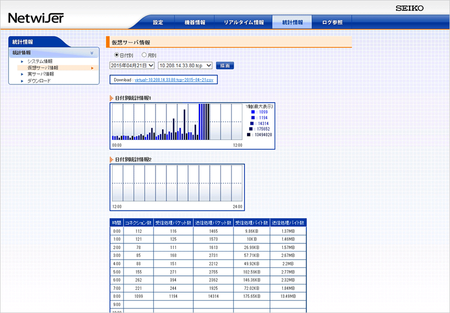Collapse the 統計情報 sidebar section chevron
Viewport: 450px width, 313px height.
(x=91, y=53)
